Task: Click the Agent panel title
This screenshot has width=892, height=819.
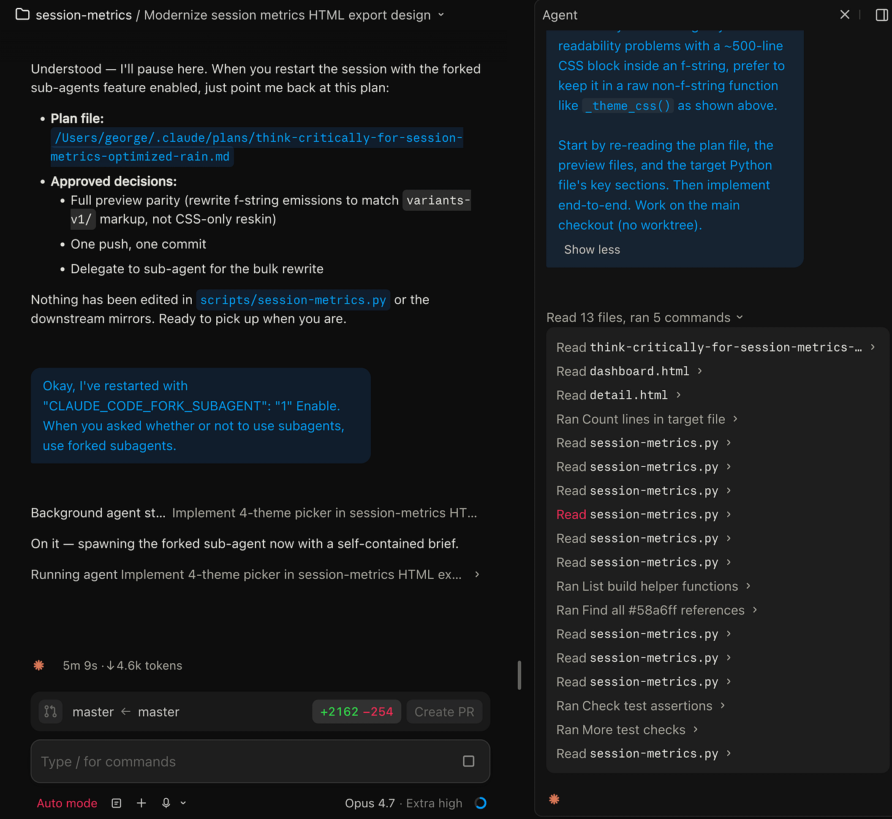Action: click(560, 15)
